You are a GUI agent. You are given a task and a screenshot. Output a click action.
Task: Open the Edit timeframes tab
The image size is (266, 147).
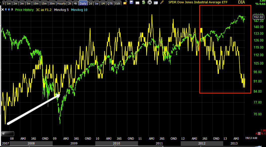pos(118,3)
